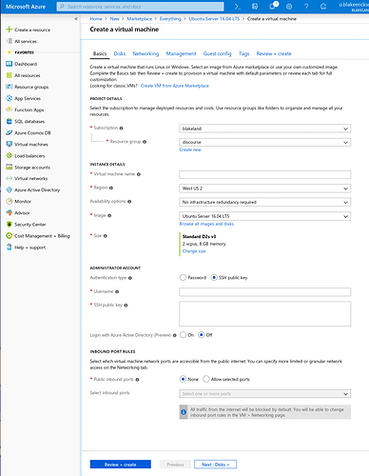Open the Security Center shield icon
This screenshot has height=476, width=369.
click(x=10, y=225)
